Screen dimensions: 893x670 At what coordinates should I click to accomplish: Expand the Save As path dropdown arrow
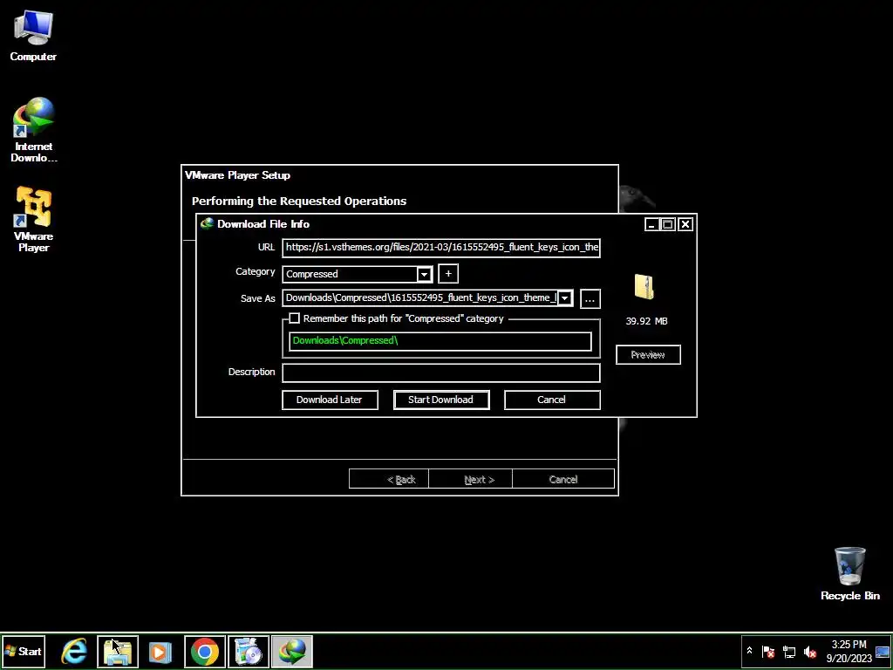coord(565,298)
